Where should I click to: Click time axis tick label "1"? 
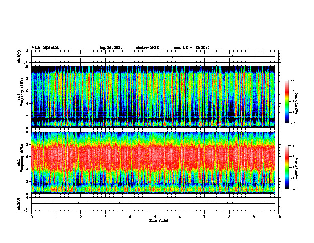(56, 217)
